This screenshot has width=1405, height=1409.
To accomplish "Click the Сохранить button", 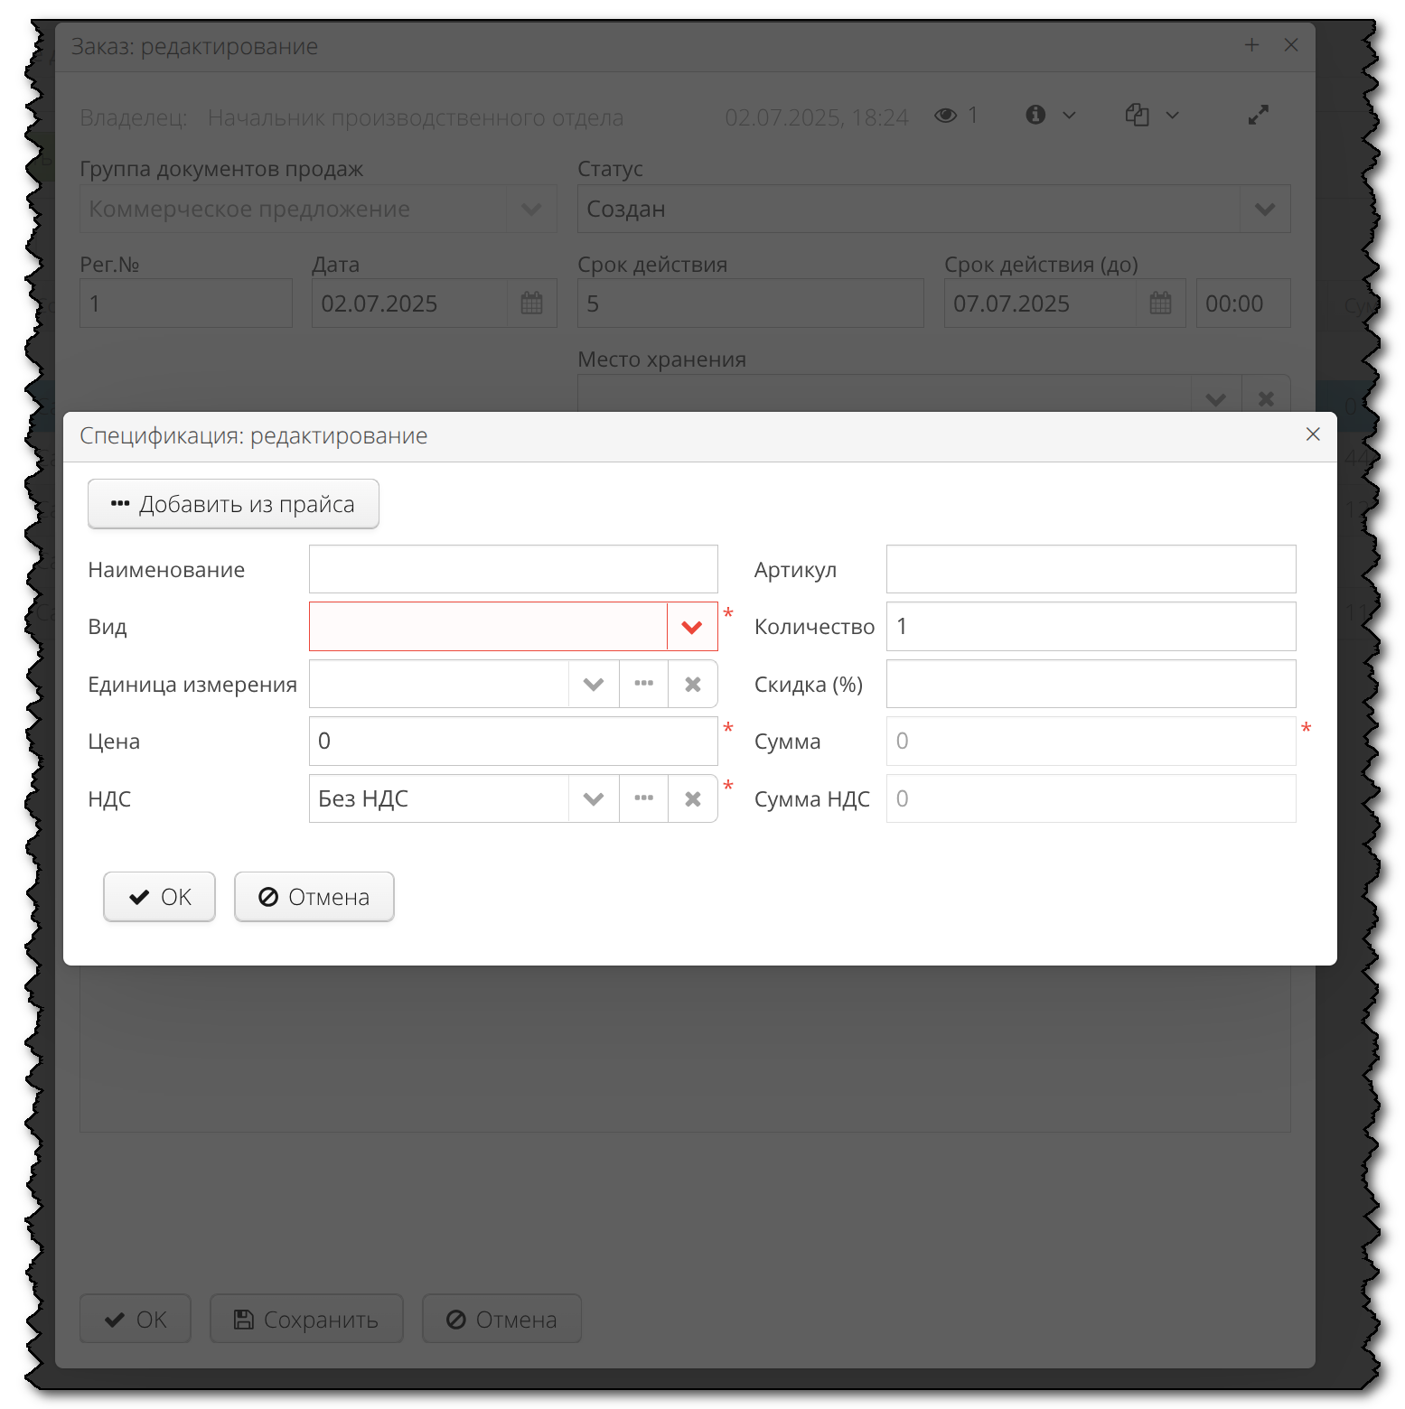I will [x=306, y=1318].
